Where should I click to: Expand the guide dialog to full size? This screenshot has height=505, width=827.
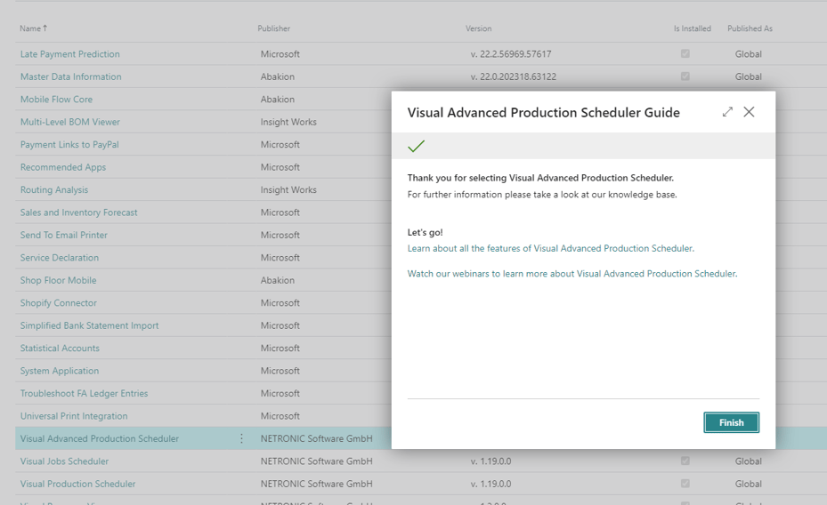coord(727,112)
